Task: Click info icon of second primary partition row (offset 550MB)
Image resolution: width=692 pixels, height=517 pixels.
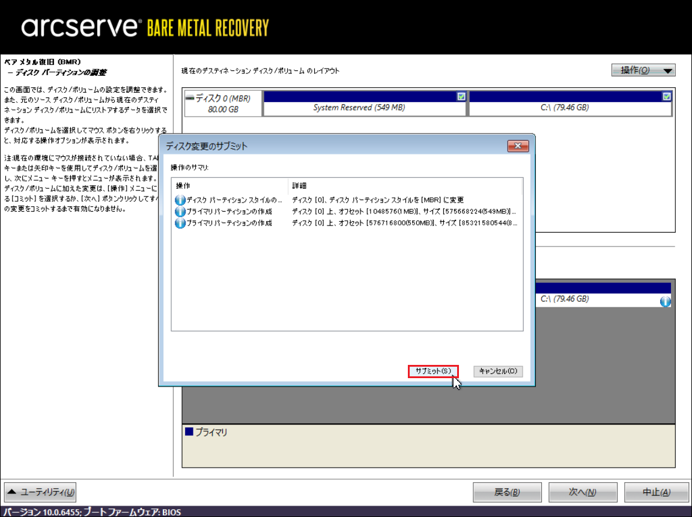Action: coord(180,223)
